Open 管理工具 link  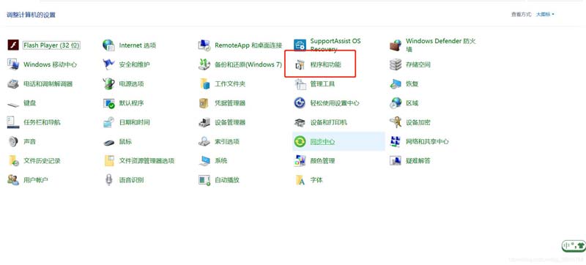coord(322,83)
